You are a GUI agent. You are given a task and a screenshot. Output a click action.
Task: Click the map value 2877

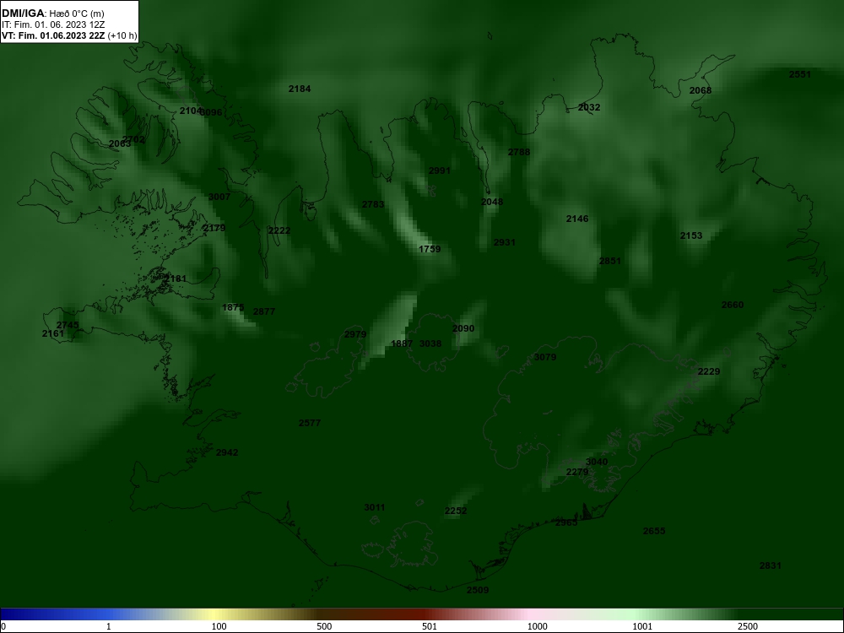click(263, 311)
